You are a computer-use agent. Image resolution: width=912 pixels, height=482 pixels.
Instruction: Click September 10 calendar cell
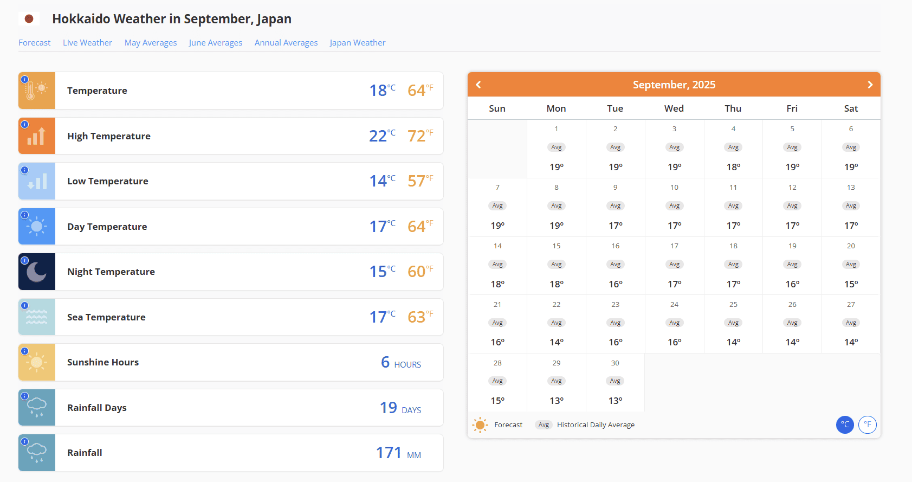click(x=674, y=208)
